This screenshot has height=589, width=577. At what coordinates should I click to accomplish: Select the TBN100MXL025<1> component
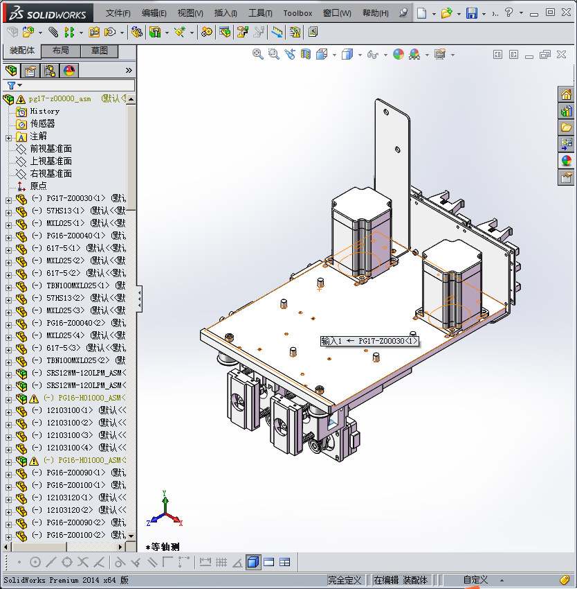point(77,285)
